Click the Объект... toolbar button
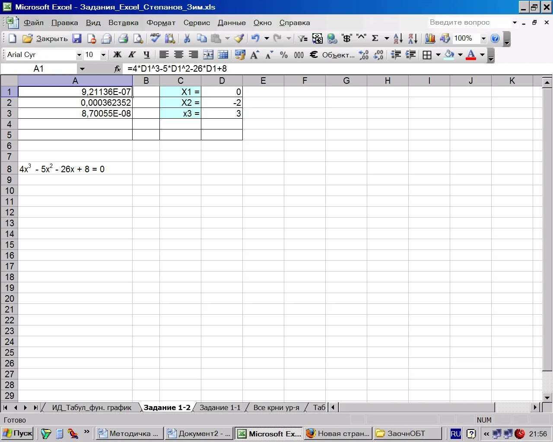The image size is (553, 442). click(338, 55)
